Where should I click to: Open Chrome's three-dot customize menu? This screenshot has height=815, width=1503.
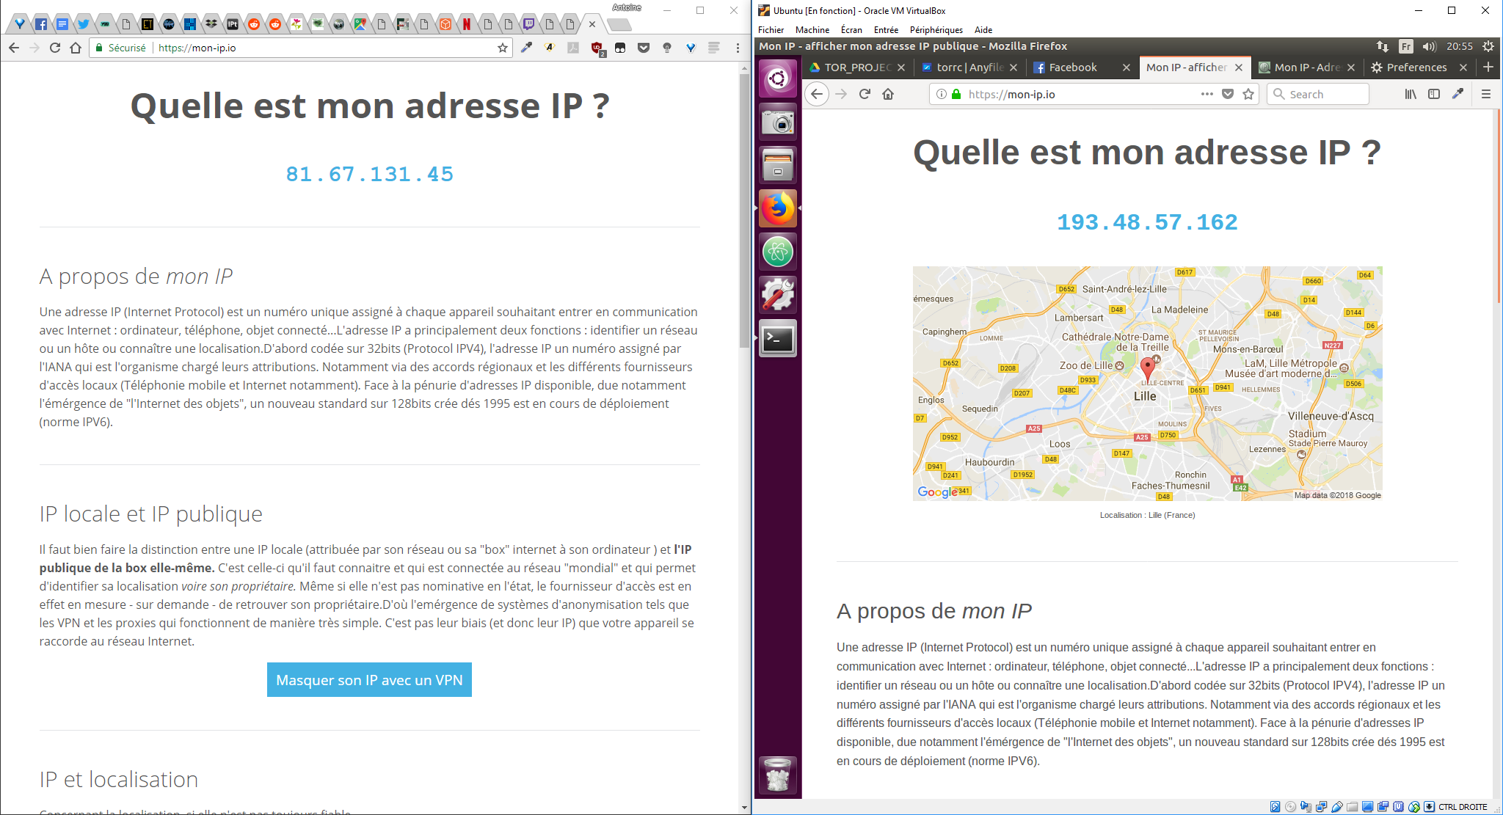click(x=738, y=48)
